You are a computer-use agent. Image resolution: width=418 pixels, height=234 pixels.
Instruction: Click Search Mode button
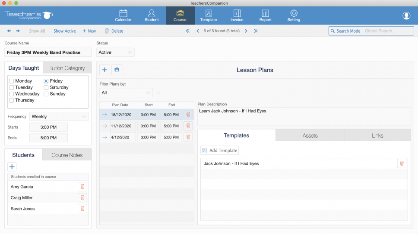tap(346, 31)
